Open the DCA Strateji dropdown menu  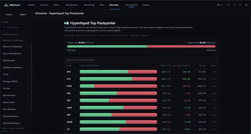72,5
